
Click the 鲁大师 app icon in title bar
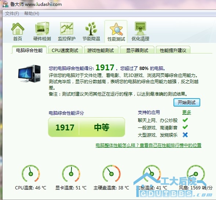(x=6, y=4)
